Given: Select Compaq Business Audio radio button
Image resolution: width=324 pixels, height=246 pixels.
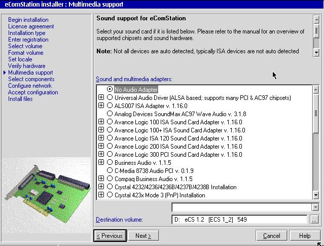Looking at the screenshot, I should click(x=110, y=179).
